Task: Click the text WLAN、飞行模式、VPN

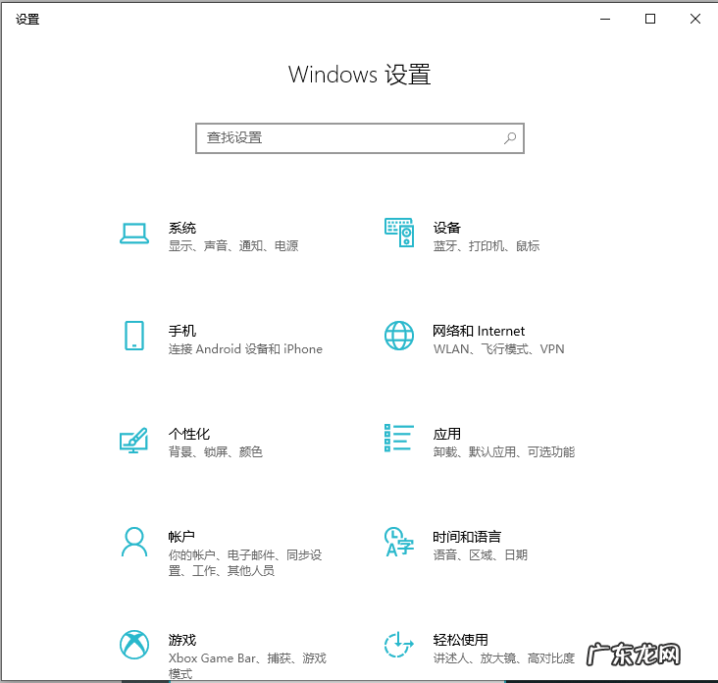Action: [x=498, y=349]
